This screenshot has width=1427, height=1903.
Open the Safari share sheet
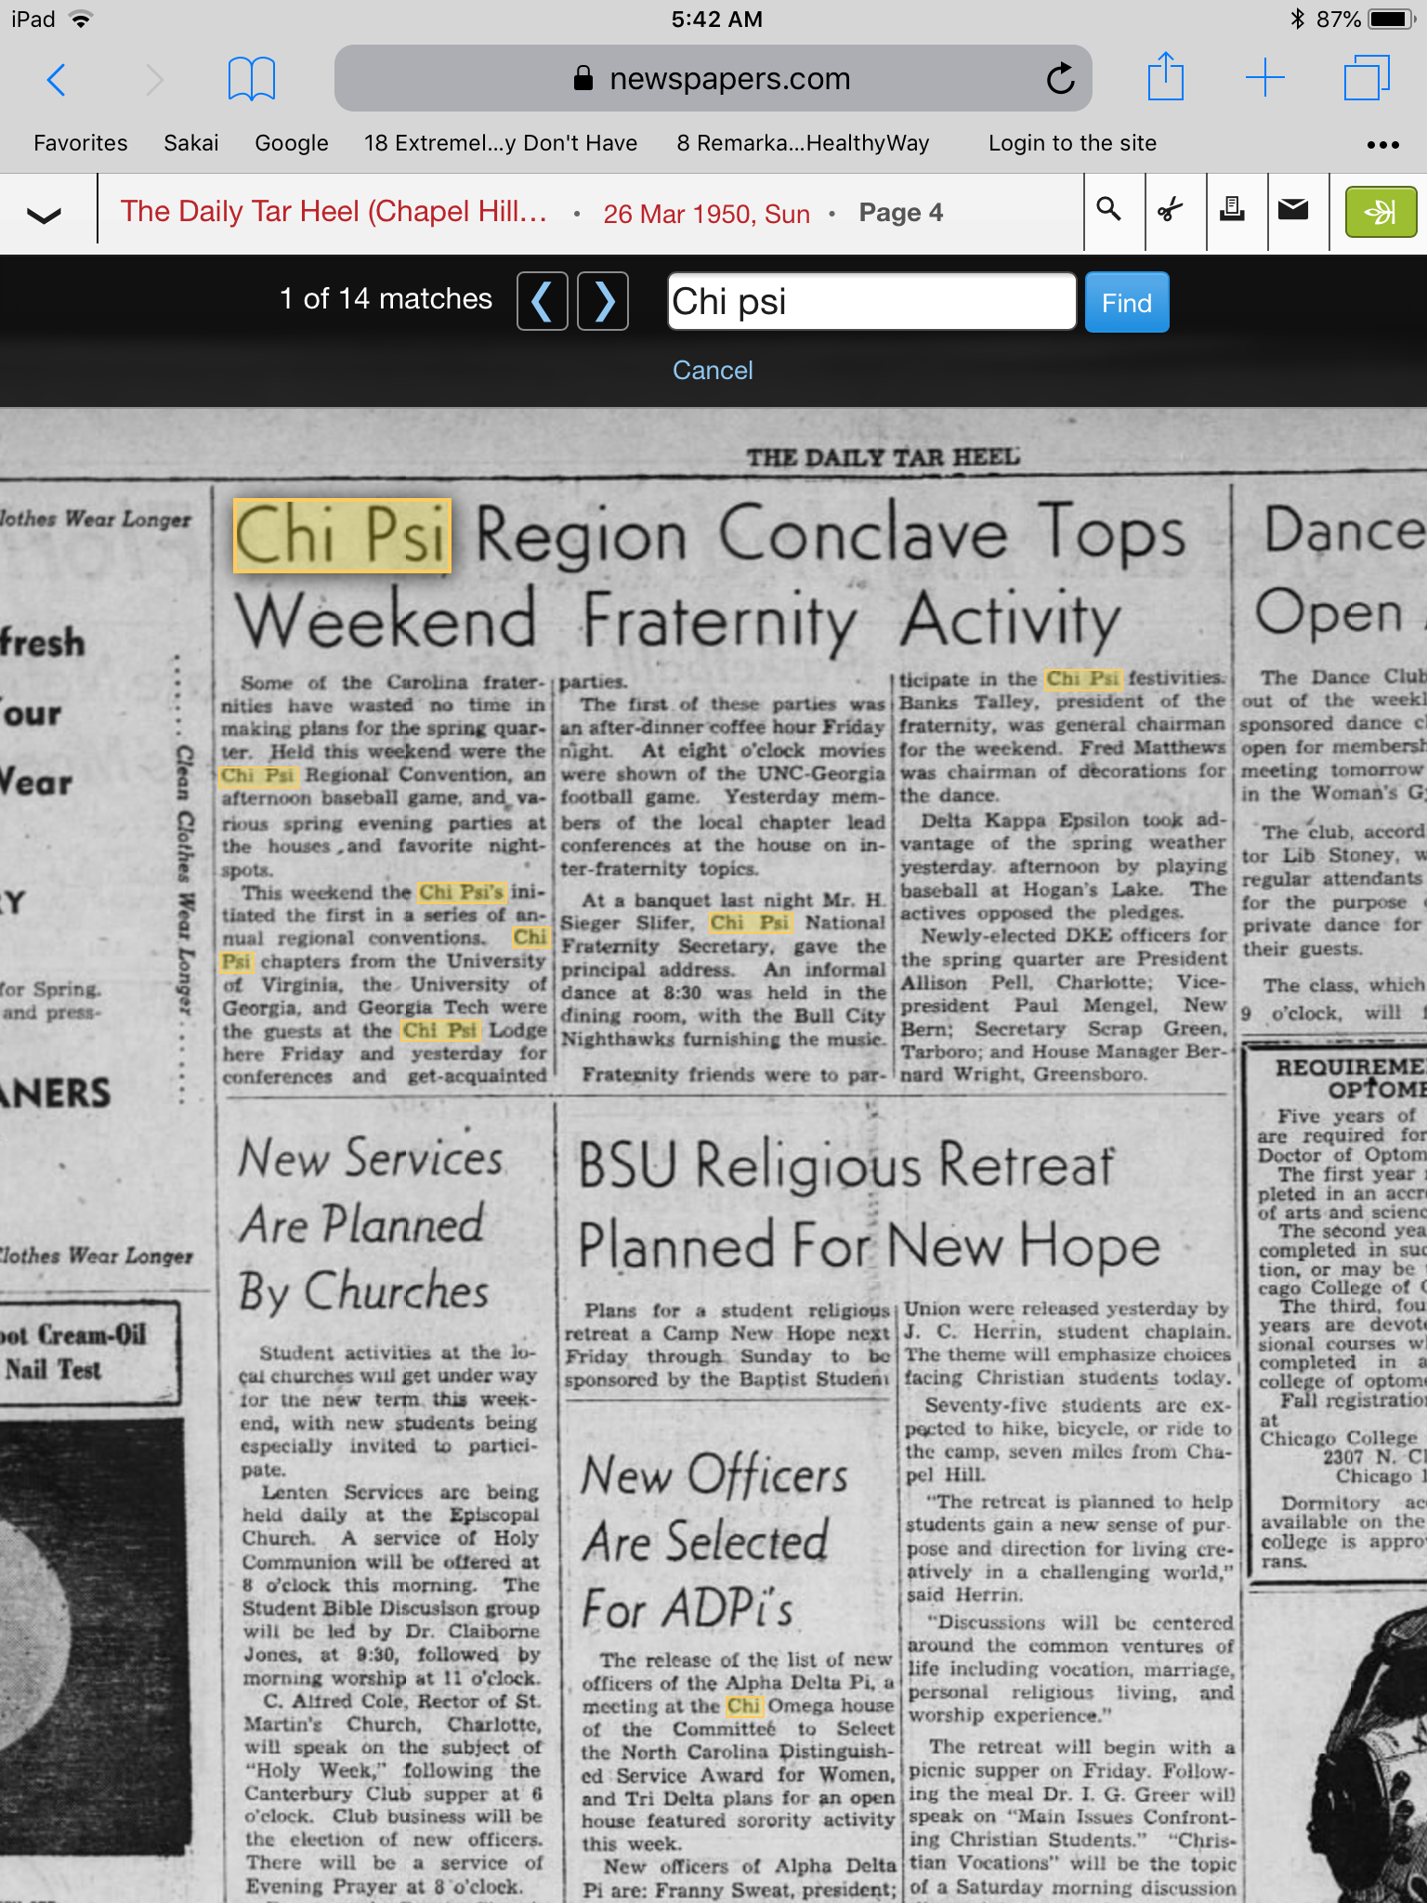[1165, 78]
